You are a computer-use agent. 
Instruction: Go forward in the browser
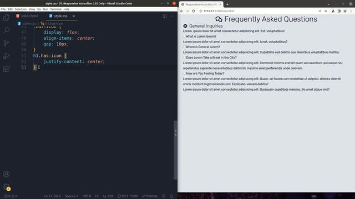point(187,11)
